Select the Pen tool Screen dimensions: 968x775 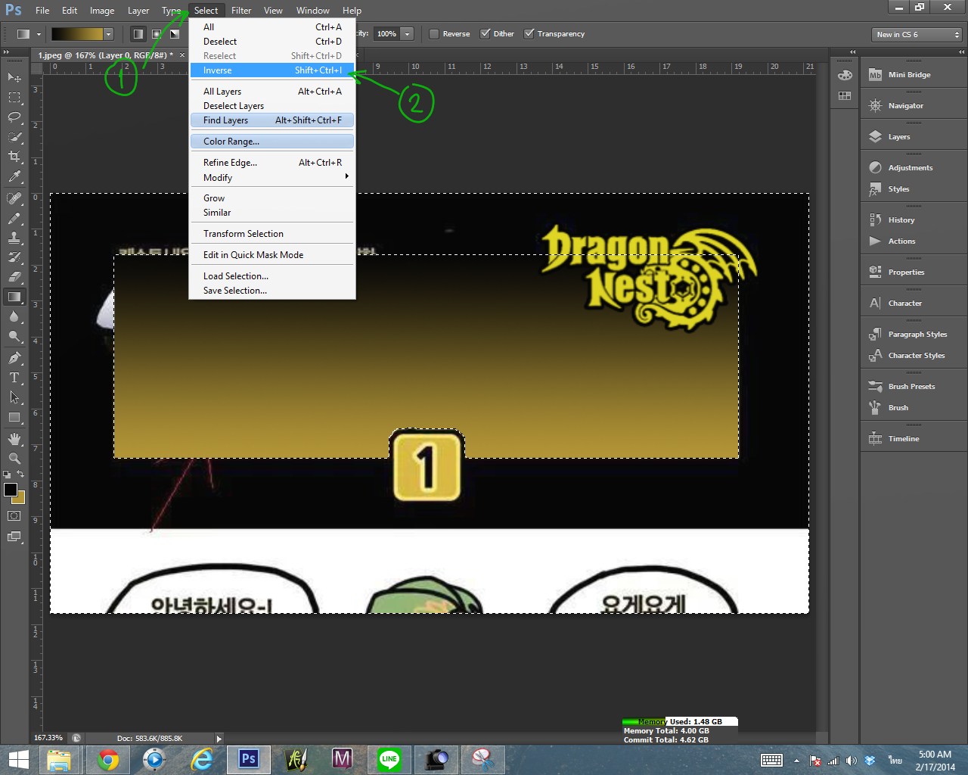pos(14,358)
